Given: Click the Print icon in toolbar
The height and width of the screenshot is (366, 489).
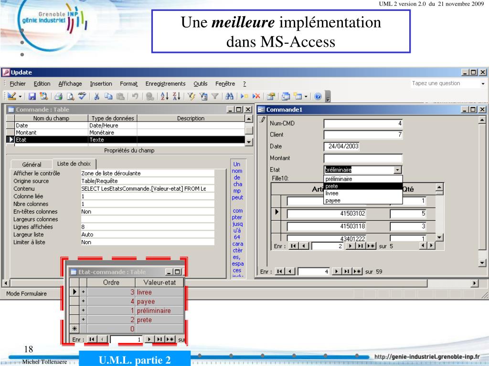Looking at the screenshot, I should [x=58, y=96].
